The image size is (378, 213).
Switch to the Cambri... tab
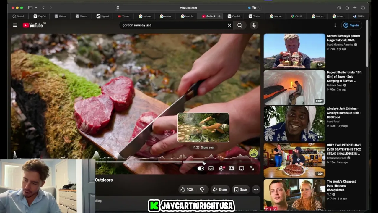235,16
